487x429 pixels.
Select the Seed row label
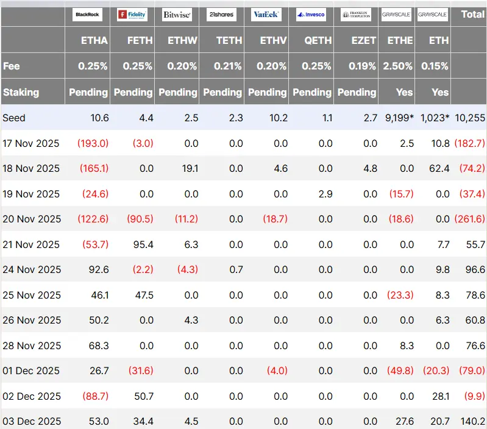pyautogui.click(x=14, y=118)
